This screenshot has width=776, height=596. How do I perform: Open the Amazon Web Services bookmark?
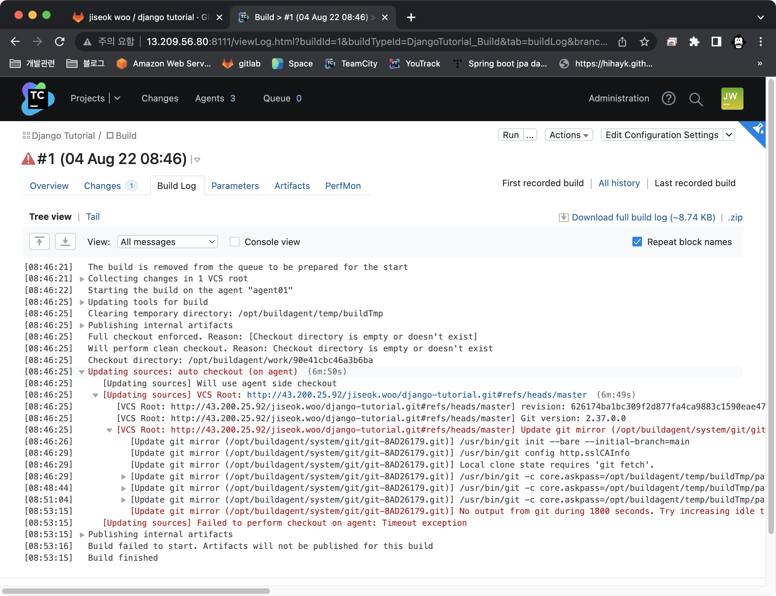point(164,63)
